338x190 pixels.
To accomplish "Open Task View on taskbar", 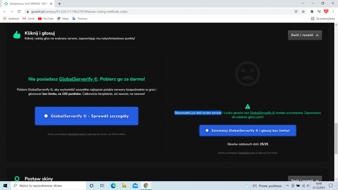I will (x=102, y=186).
